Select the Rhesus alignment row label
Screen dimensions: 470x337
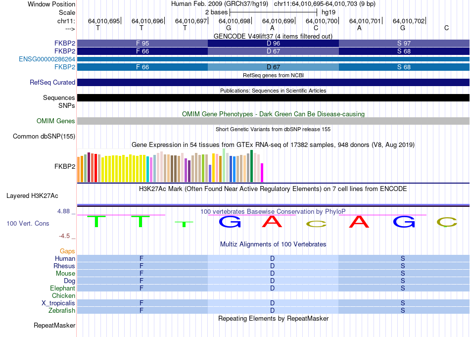click(x=64, y=266)
